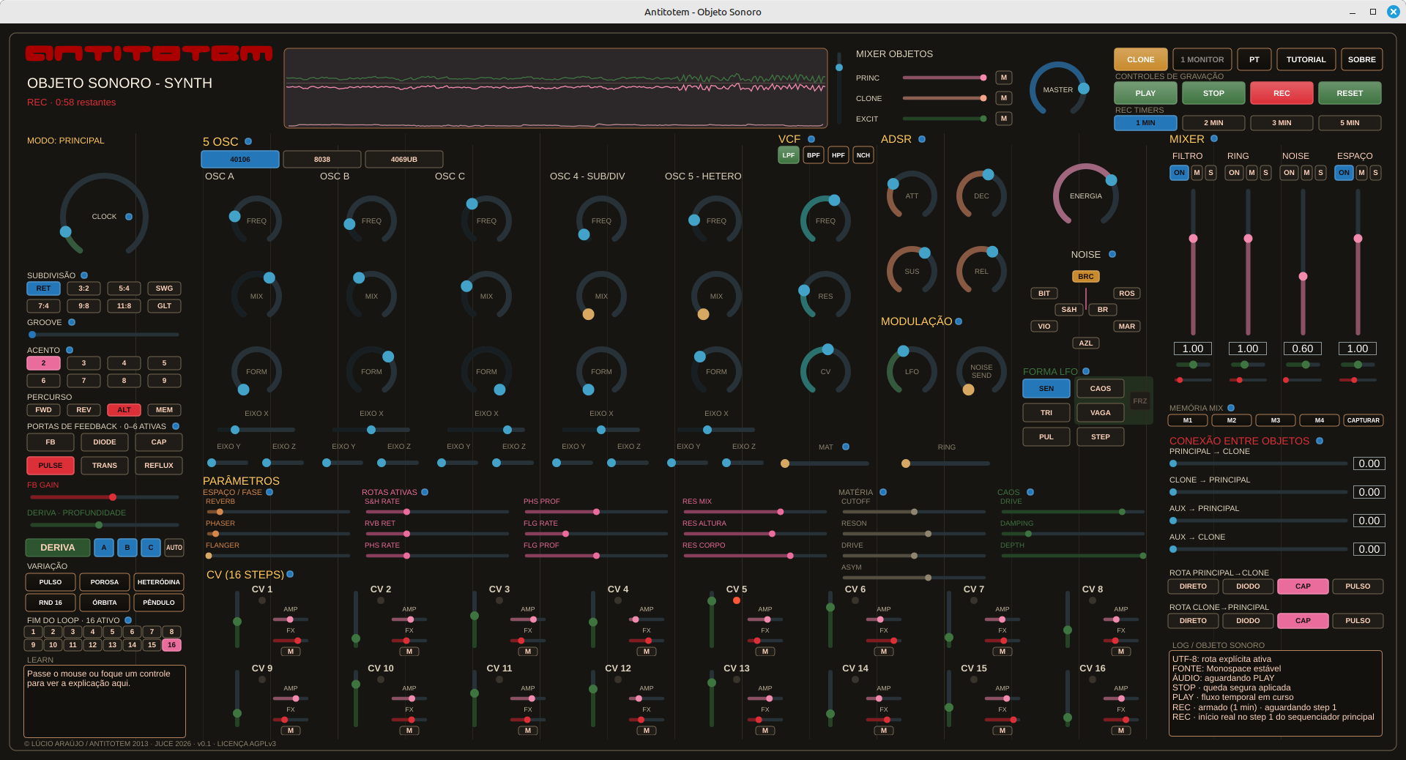Toggle the CV 1 mute M button

click(291, 652)
